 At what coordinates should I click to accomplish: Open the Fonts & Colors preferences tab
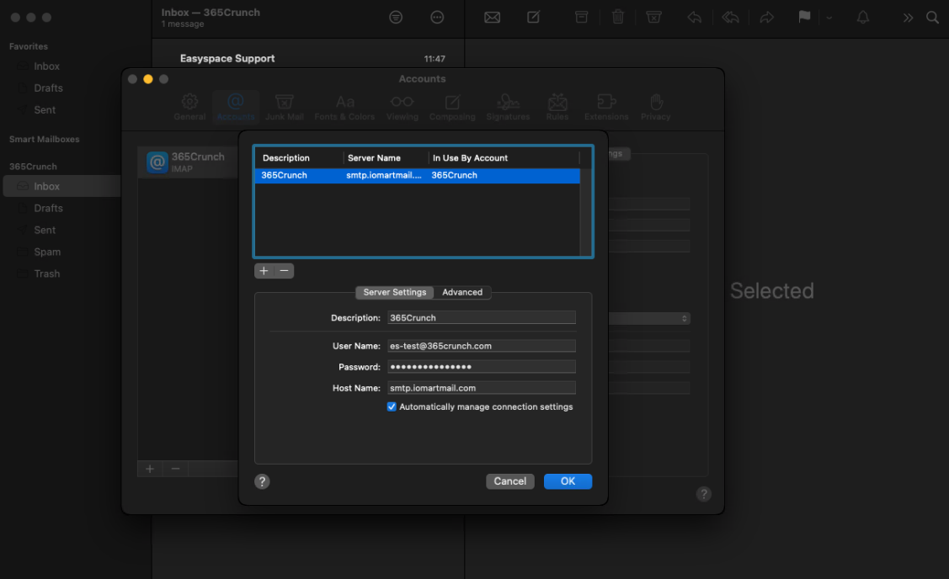pos(344,108)
